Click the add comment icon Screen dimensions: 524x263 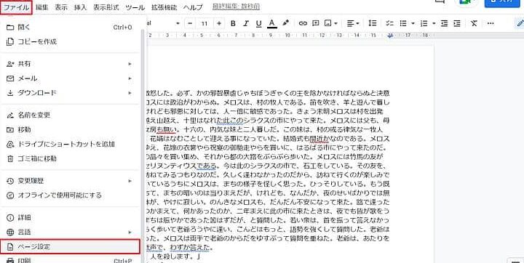[x=315, y=23]
